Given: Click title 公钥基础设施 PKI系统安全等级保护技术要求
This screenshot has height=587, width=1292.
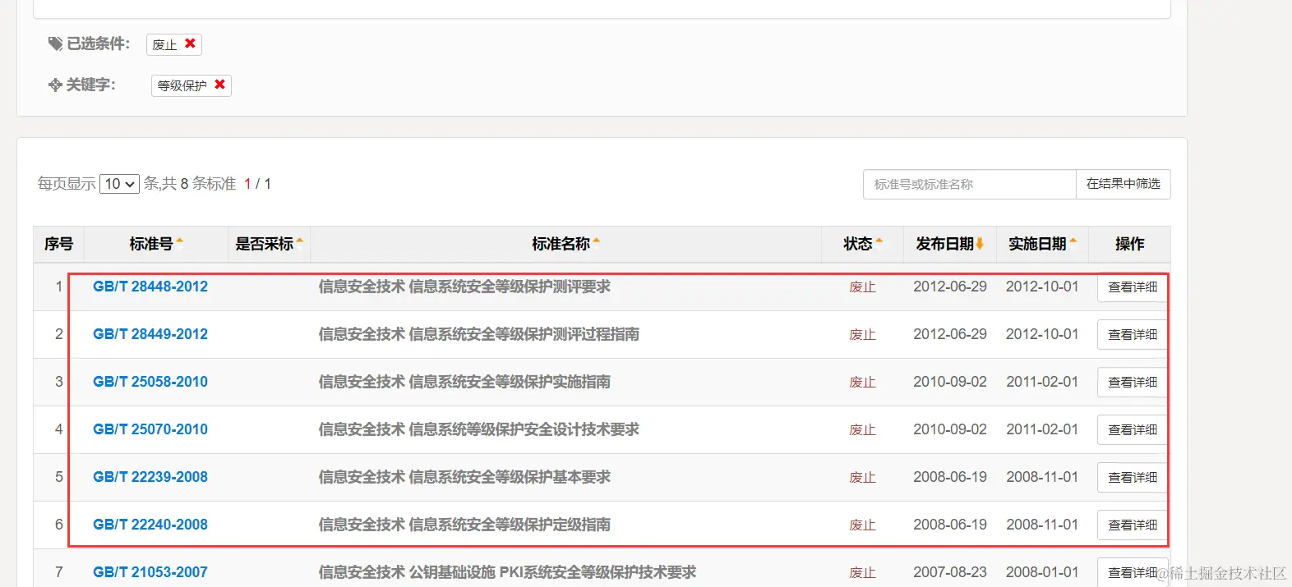Looking at the screenshot, I should tap(552, 572).
